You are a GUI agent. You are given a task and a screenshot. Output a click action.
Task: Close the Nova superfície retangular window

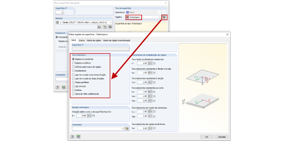(x=166, y=3)
